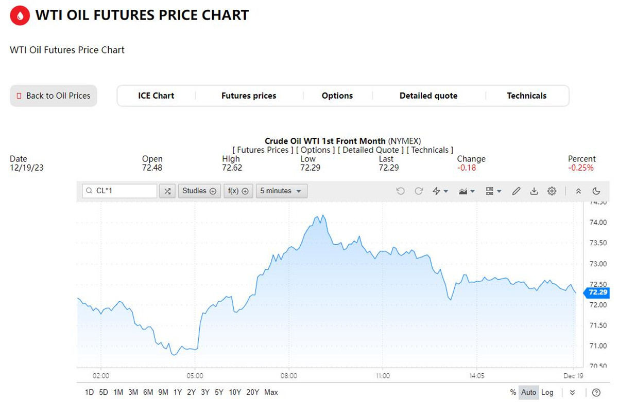Click the CL*1 symbol search field
Viewport: 618px width, 402px height.
click(119, 191)
